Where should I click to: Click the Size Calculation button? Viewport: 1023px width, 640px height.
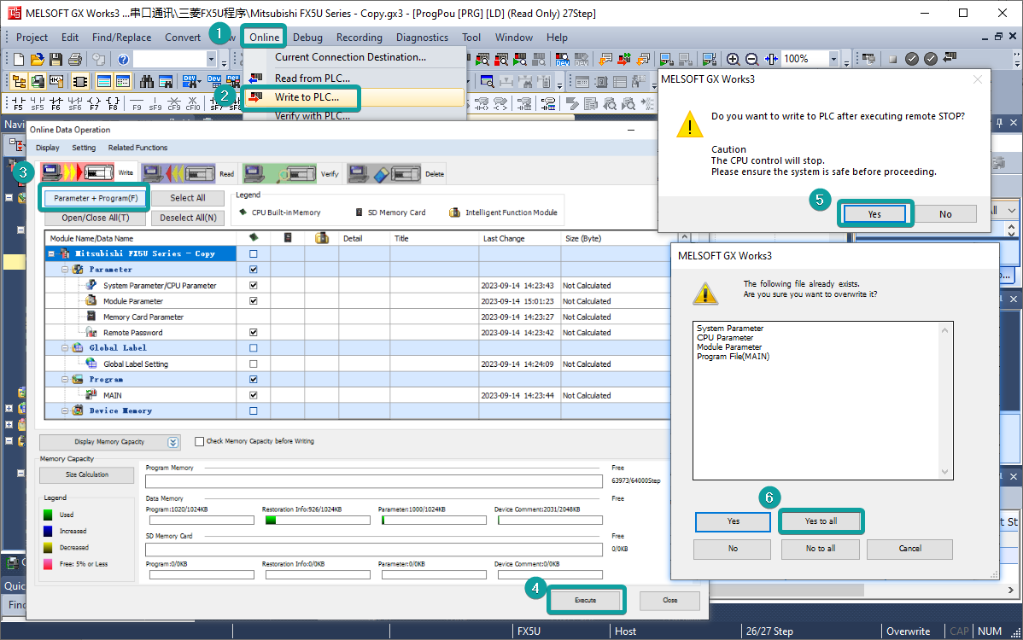click(88, 474)
